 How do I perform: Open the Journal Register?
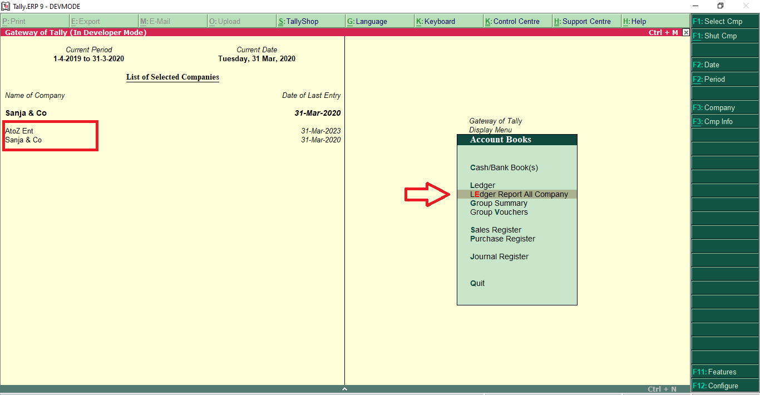click(499, 256)
